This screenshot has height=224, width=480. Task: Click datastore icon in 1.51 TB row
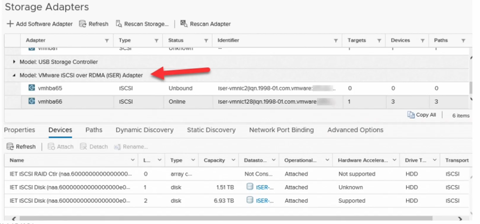coord(250,187)
